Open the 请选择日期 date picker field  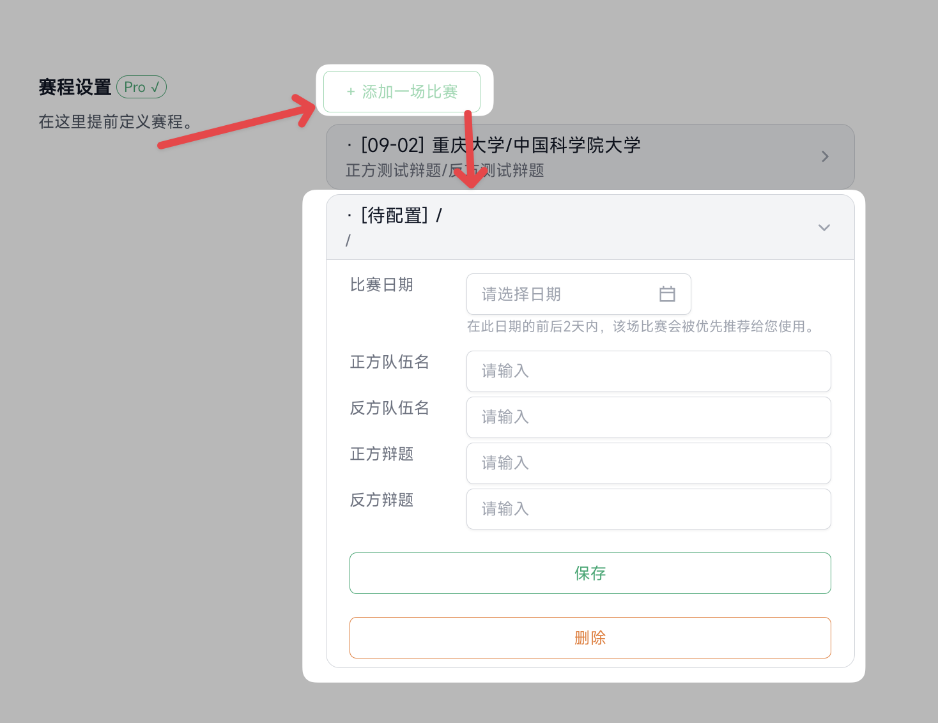578,294
